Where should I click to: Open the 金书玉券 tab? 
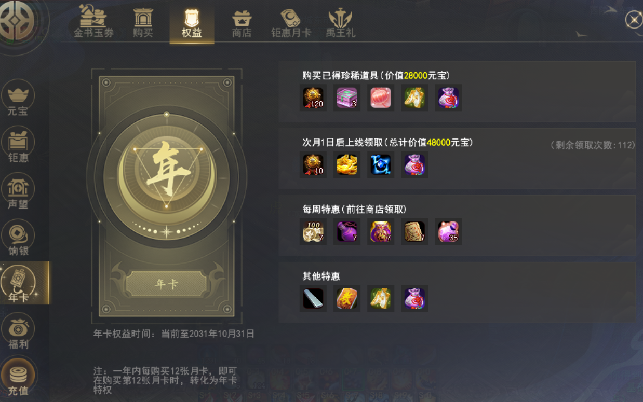(x=93, y=21)
